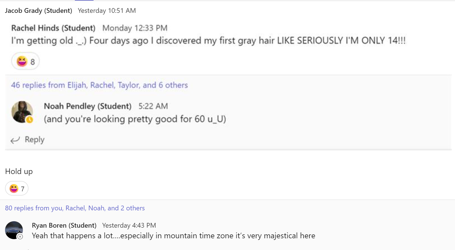The image size is (455, 250).
Task: Open Ryan Boren's profile avatar
Action: coord(13,230)
